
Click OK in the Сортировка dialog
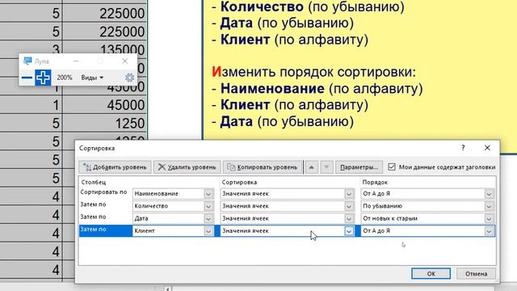pos(431,273)
